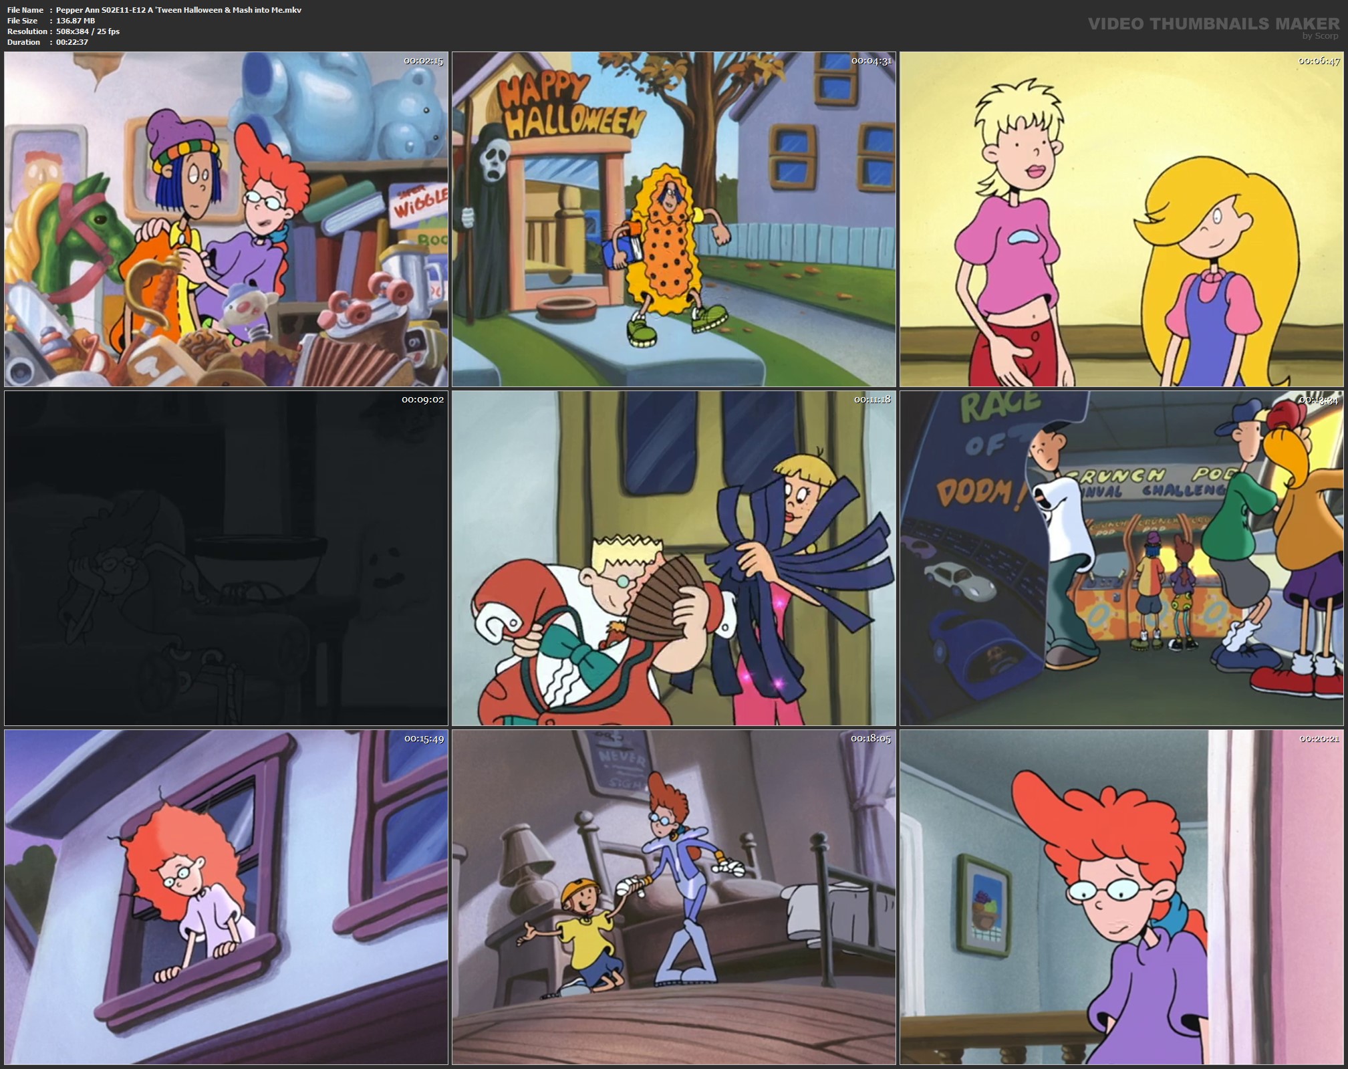The height and width of the screenshot is (1069, 1348).
Task: Click the window scene thumbnail at 00:15:49
Action: click(226, 897)
